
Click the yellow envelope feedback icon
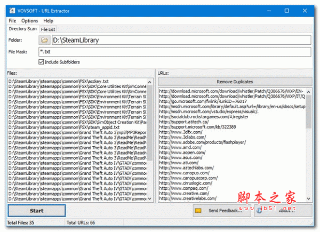click(198, 211)
